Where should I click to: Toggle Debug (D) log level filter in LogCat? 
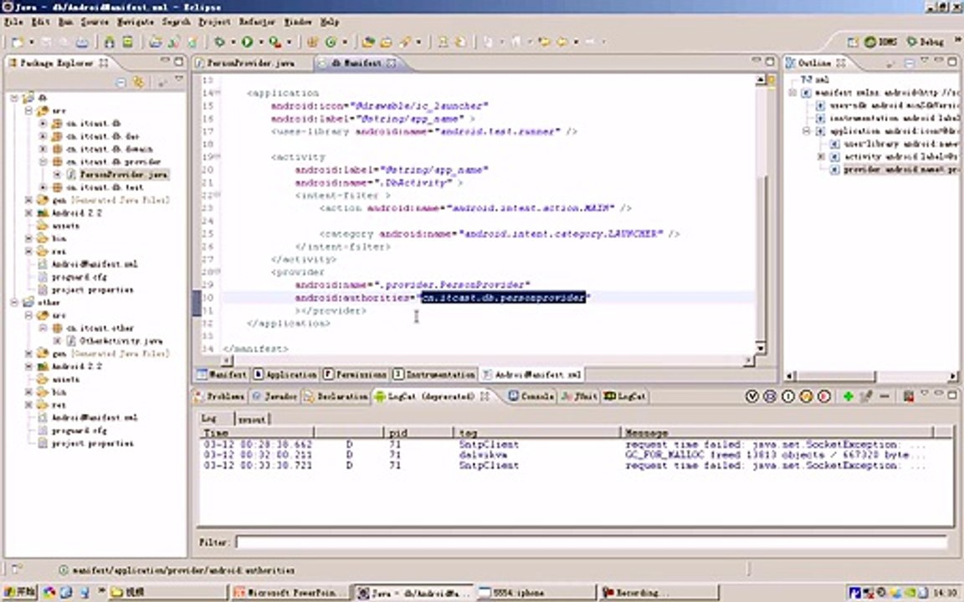[x=770, y=396]
